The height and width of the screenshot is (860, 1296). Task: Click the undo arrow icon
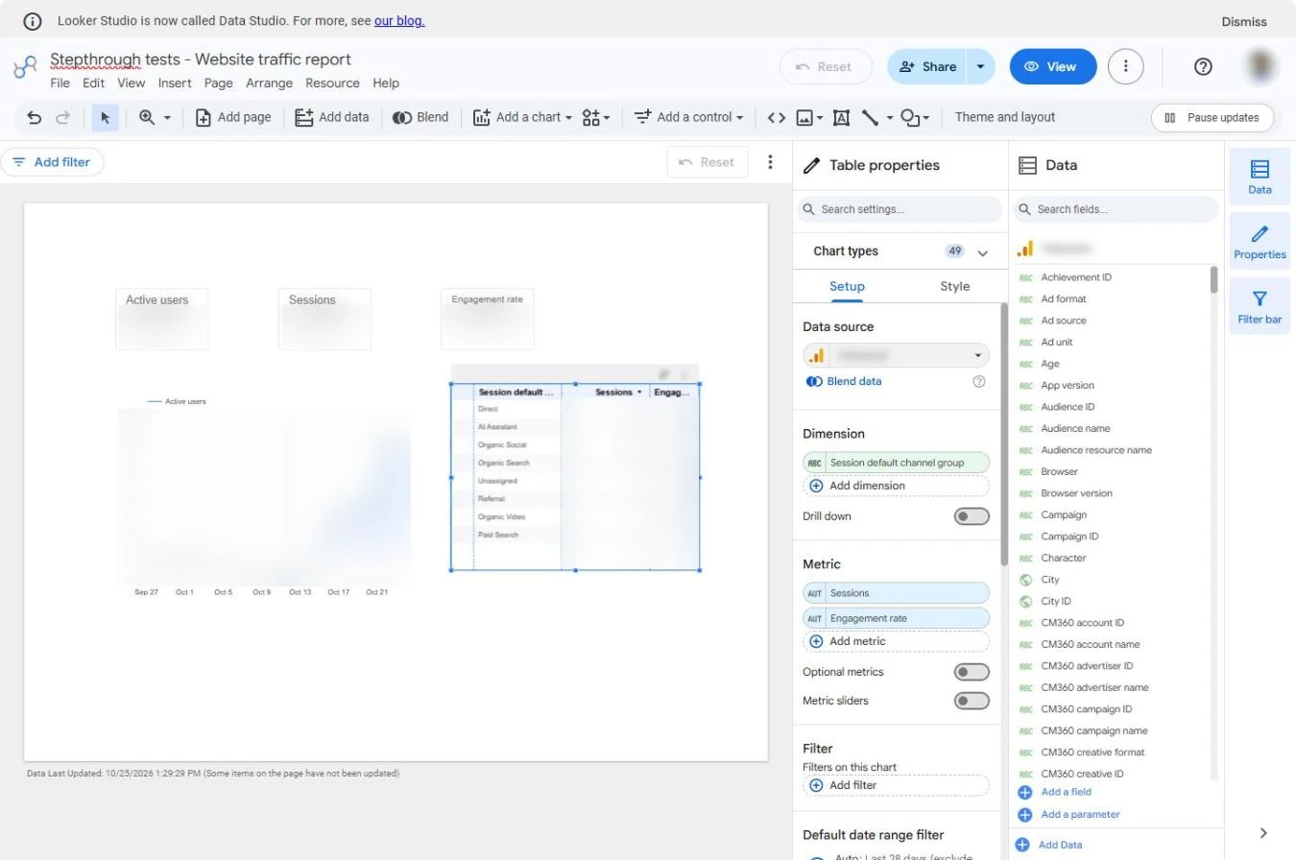click(x=35, y=117)
